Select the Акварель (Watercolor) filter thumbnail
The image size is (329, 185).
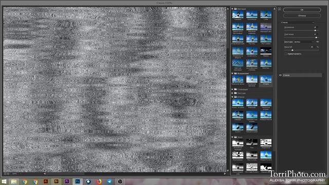(x=237, y=15)
